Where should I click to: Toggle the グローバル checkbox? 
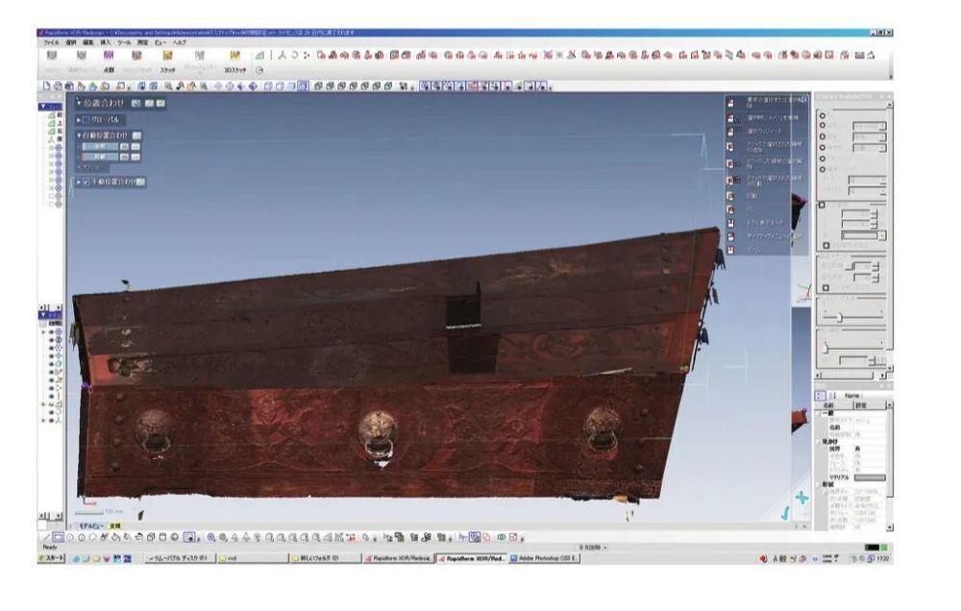(85, 119)
